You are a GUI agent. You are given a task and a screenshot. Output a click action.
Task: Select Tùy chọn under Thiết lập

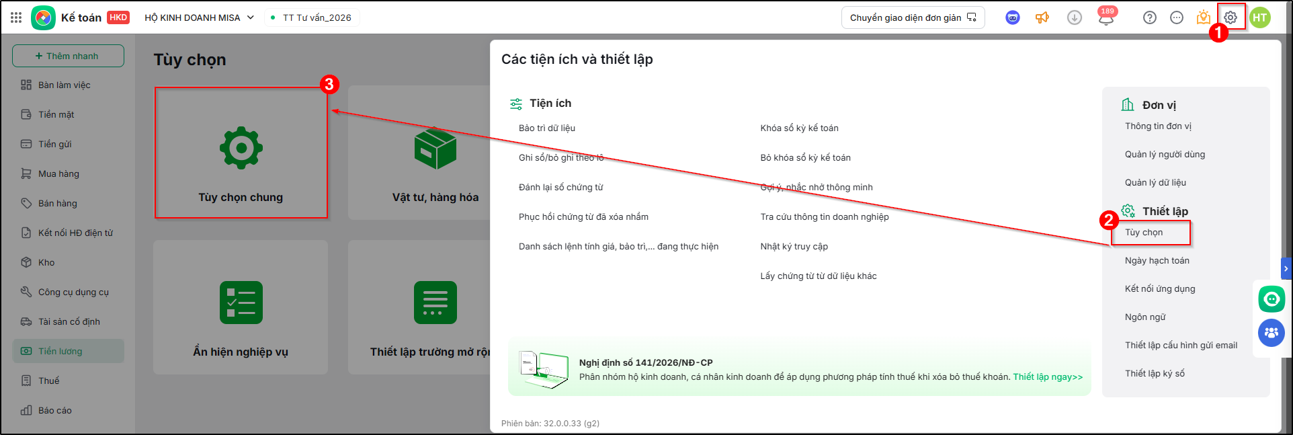tap(1144, 232)
